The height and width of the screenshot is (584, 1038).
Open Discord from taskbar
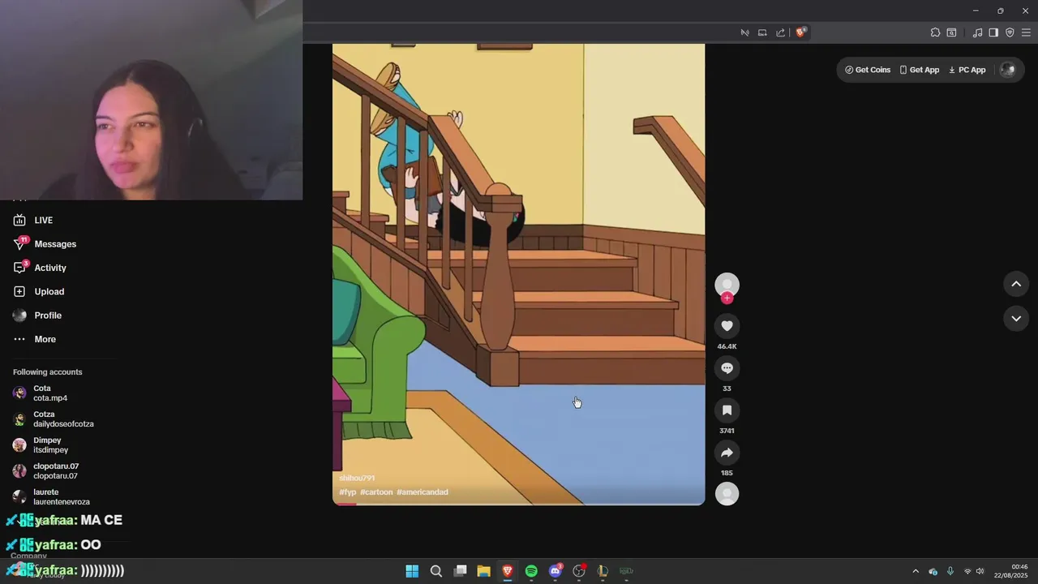(555, 571)
